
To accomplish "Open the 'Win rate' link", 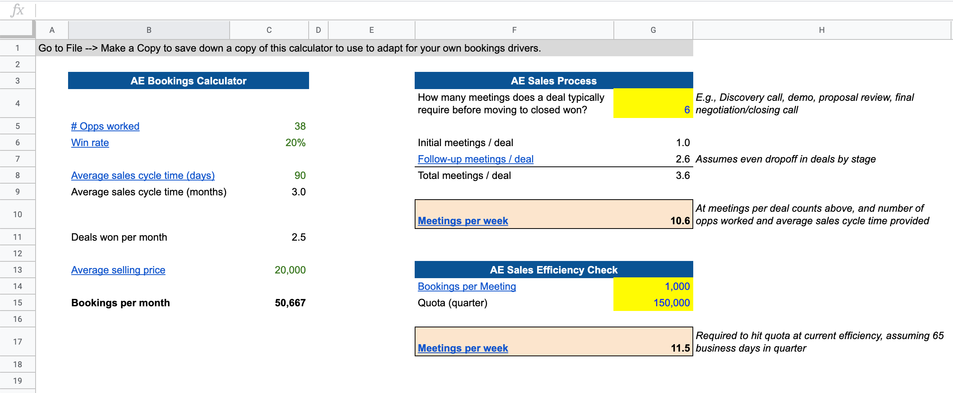I will (x=90, y=143).
